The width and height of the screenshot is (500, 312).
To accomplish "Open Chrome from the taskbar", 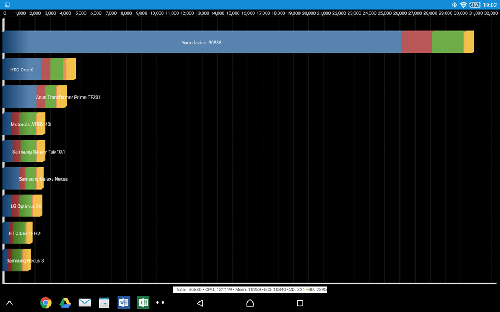I will (46, 303).
